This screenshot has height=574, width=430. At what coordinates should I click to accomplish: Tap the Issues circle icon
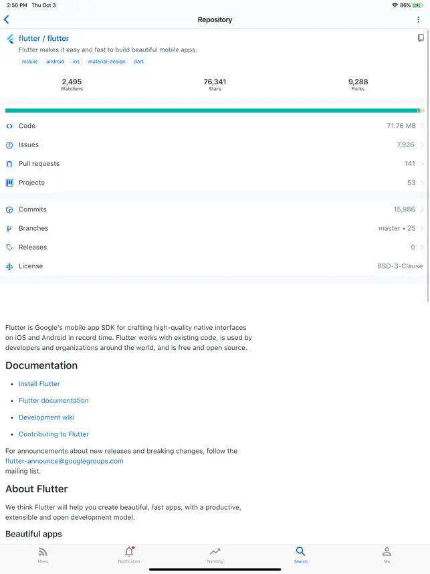(9, 145)
